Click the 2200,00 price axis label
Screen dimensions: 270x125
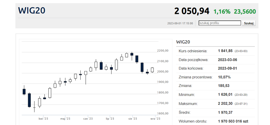tap(163, 51)
